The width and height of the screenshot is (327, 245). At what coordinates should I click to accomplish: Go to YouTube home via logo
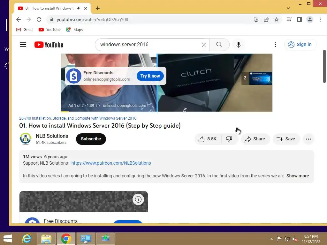pyautogui.click(x=49, y=45)
